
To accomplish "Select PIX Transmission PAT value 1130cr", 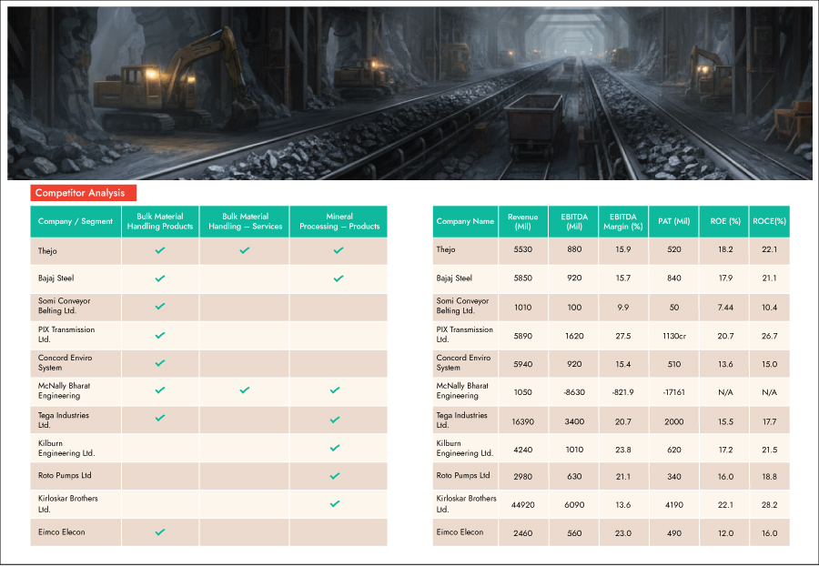I will [674, 336].
